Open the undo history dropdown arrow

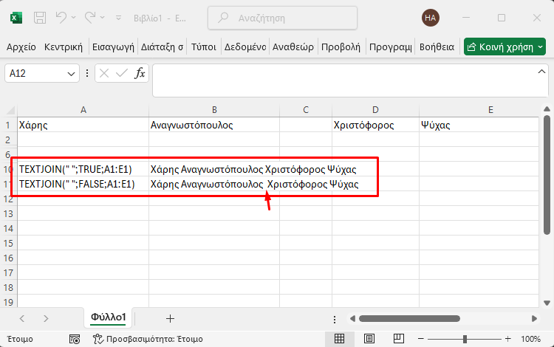(73, 17)
